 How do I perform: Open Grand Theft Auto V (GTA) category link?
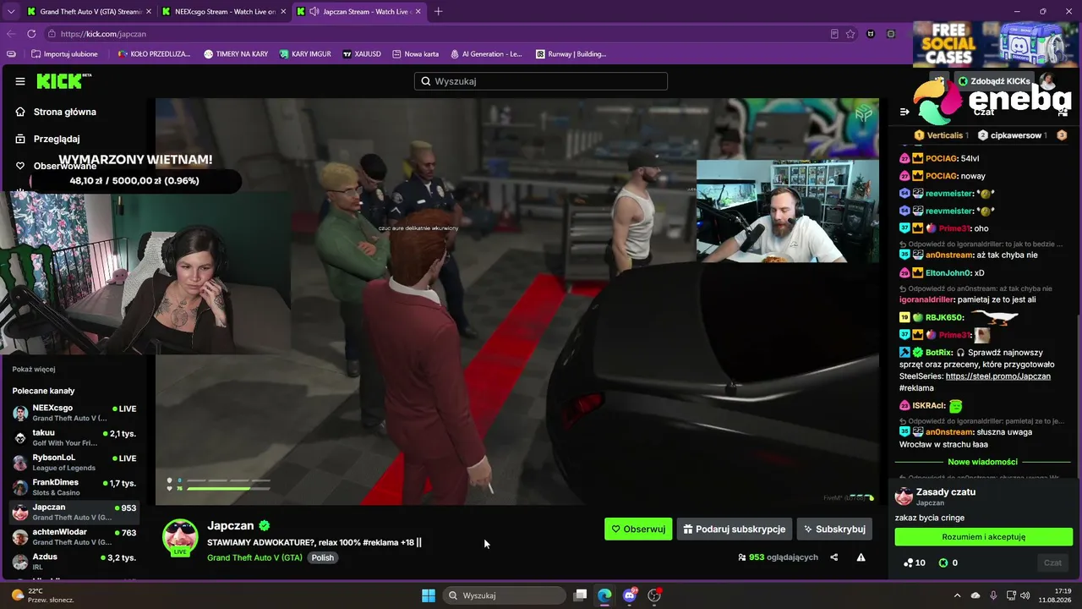pos(254,558)
